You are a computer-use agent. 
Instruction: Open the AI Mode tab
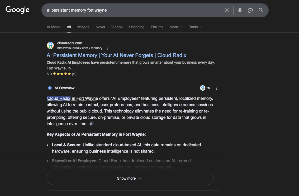click(53, 27)
